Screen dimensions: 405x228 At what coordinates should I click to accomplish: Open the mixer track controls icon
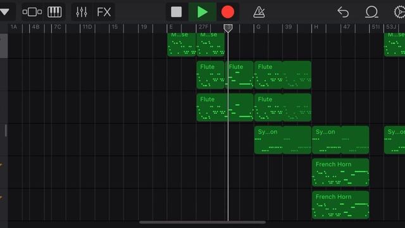point(82,12)
